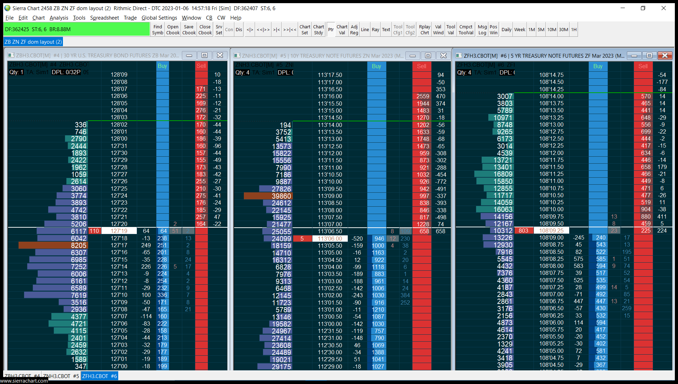Image resolution: width=678 pixels, height=384 pixels.
Task: Toggle the Con connect button
Action: click(x=229, y=30)
